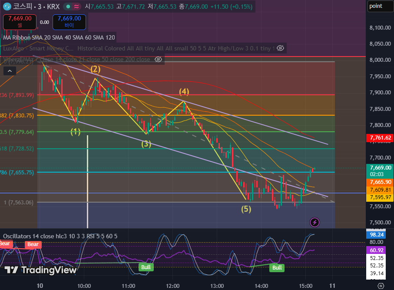Click the TradingView logo

[x=40, y=270]
